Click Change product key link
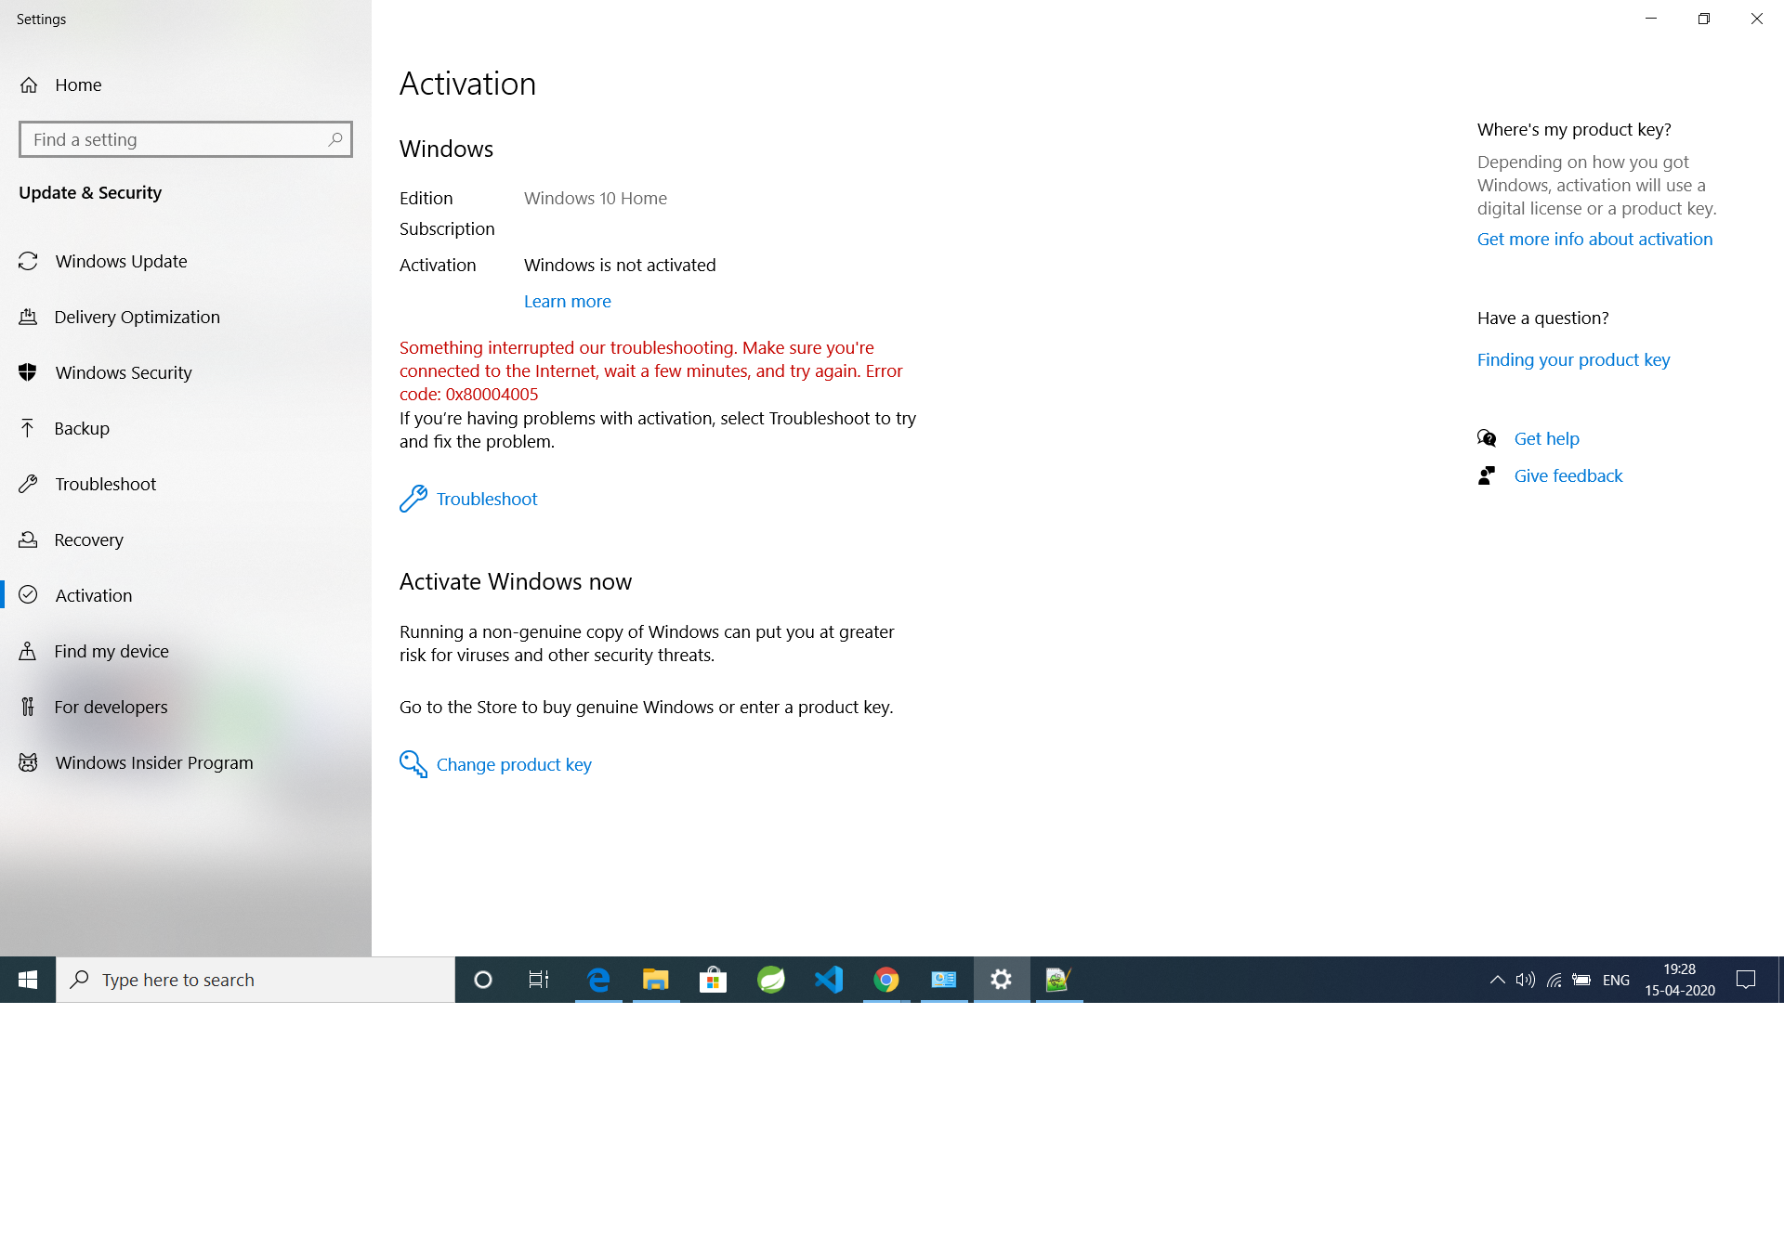The width and height of the screenshot is (1784, 1235). click(x=514, y=764)
